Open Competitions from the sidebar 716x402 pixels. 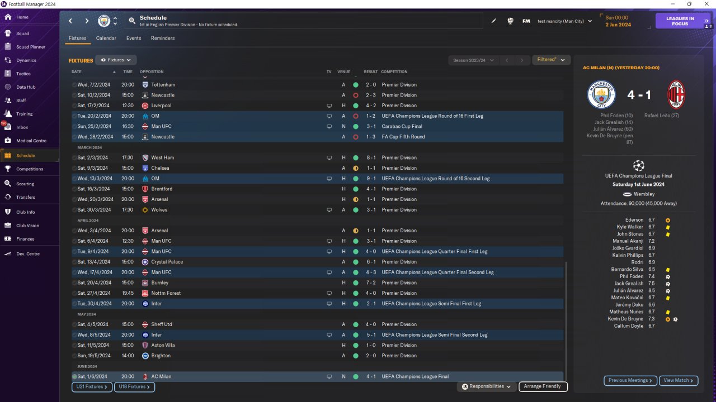click(x=30, y=169)
